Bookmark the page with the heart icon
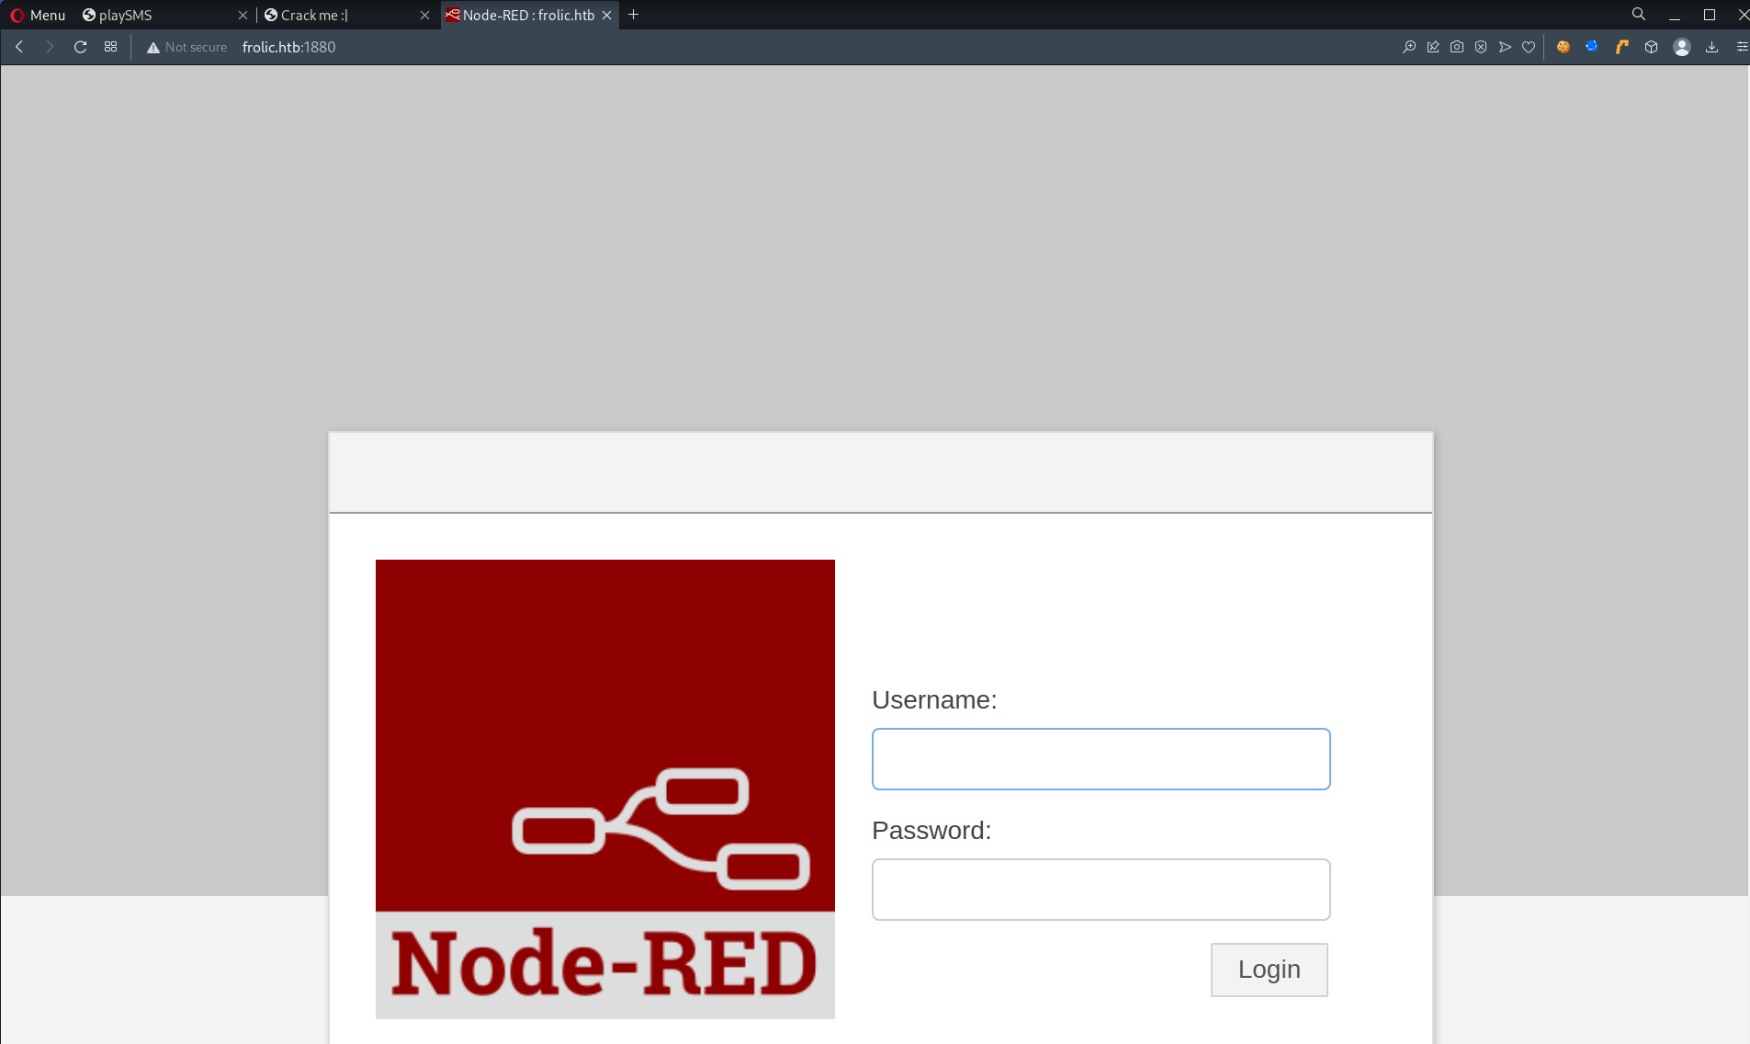 (1529, 47)
